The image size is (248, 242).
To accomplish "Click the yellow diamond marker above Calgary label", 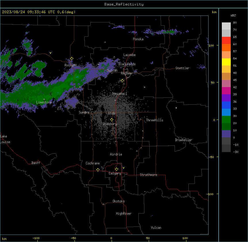I will pyautogui.click(x=117, y=169).
